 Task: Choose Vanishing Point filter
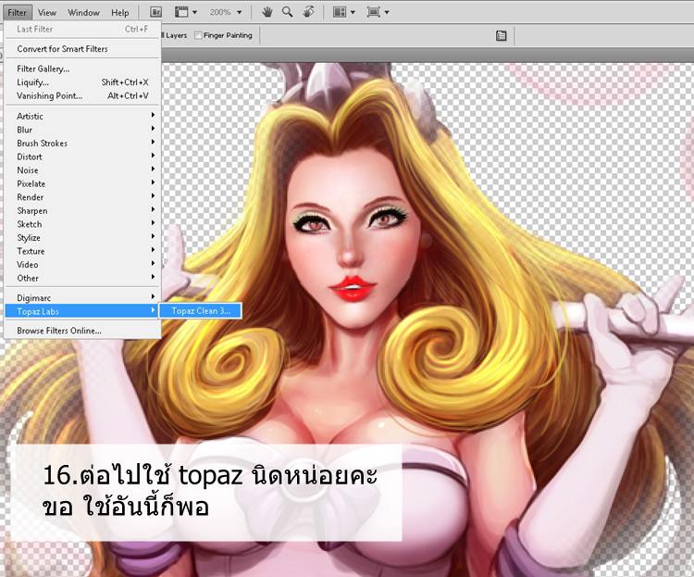point(82,95)
